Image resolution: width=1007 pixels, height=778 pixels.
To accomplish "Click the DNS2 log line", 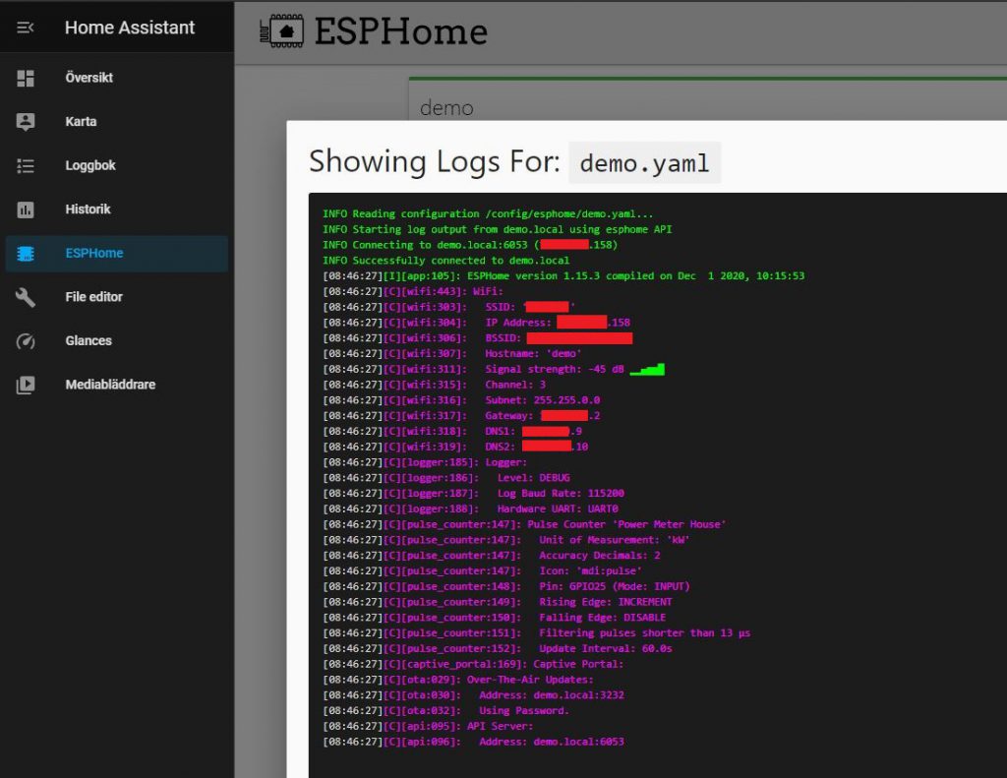I will tap(455, 447).
